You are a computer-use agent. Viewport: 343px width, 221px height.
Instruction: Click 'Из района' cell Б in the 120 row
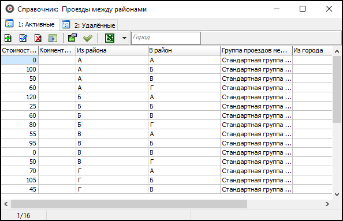click(x=112, y=97)
